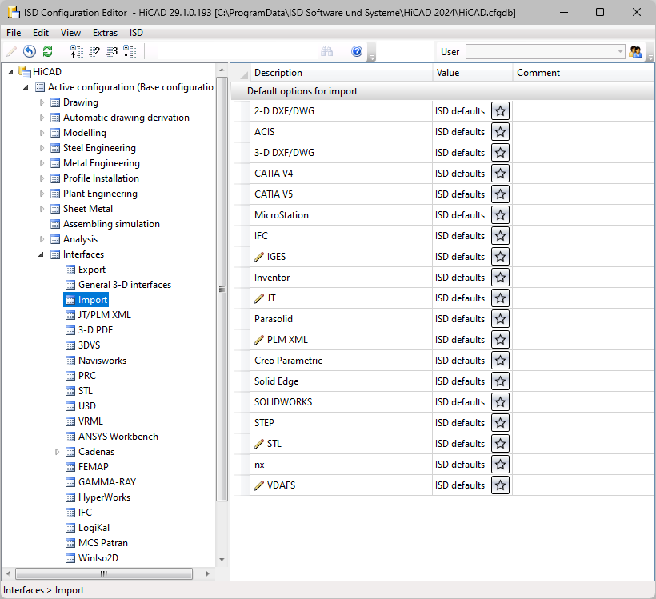Click the tree panel horizontal scrollbar
Screen dimensions: 656x599
click(112, 573)
